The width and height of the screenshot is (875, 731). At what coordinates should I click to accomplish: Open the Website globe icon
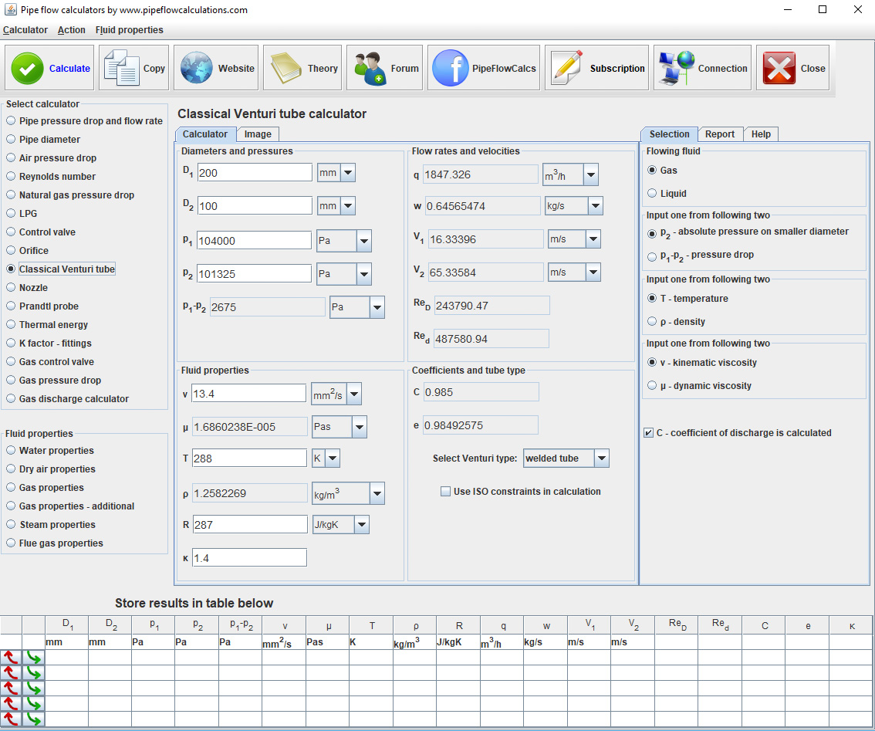(196, 69)
